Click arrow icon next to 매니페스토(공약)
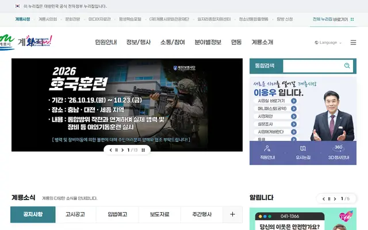This screenshot has height=230, width=368. click(x=294, y=109)
